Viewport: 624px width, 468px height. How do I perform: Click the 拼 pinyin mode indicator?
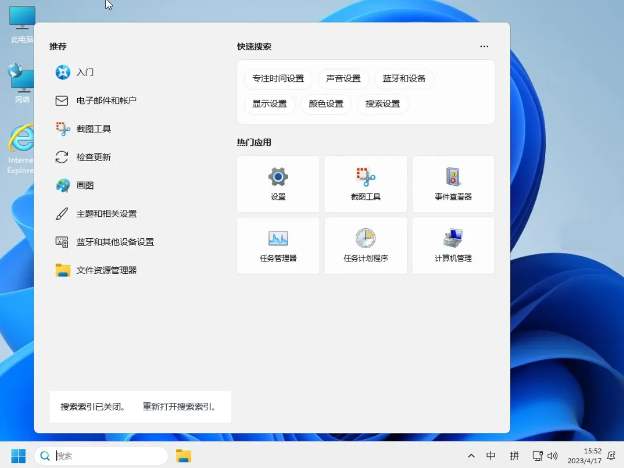[514, 455]
